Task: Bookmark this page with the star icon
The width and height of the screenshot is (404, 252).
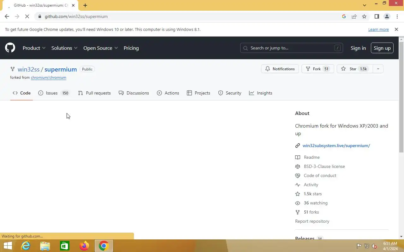Action: pos(364,16)
